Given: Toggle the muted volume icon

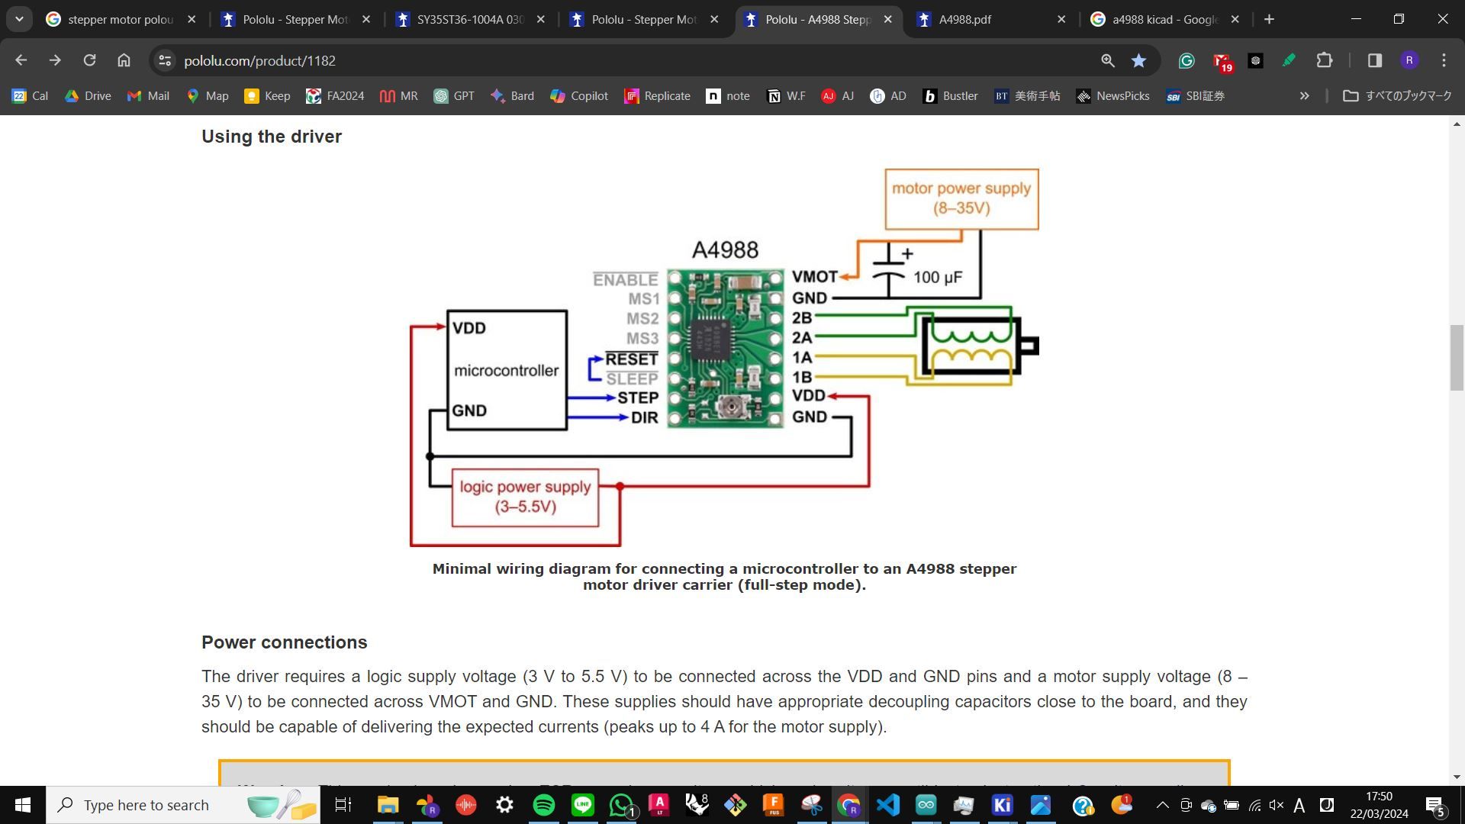Looking at the screenshot, I should 1276,805.
